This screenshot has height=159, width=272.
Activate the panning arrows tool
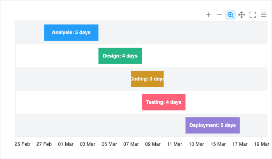[x=242, y=15]
